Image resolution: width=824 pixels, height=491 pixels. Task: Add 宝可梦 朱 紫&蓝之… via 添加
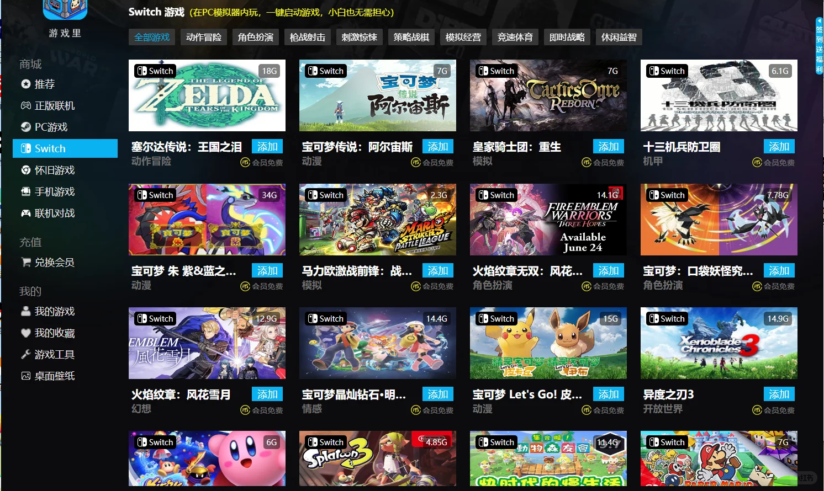click(x=267, y=270)
